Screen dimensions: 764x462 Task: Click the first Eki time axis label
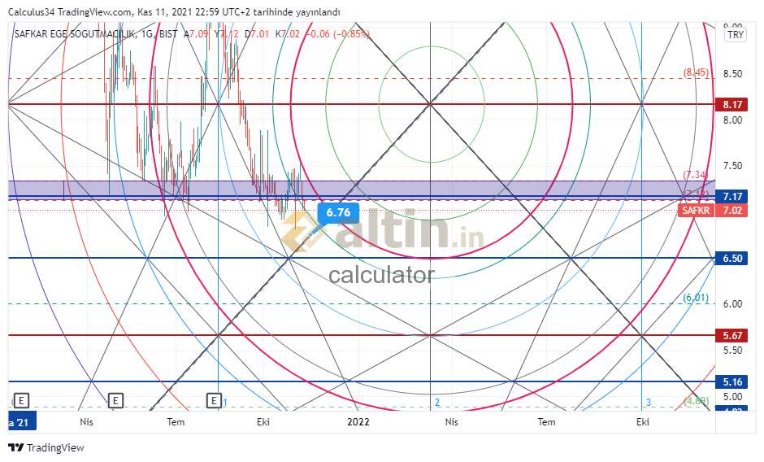pyautogui.click(x=263, y=422)
